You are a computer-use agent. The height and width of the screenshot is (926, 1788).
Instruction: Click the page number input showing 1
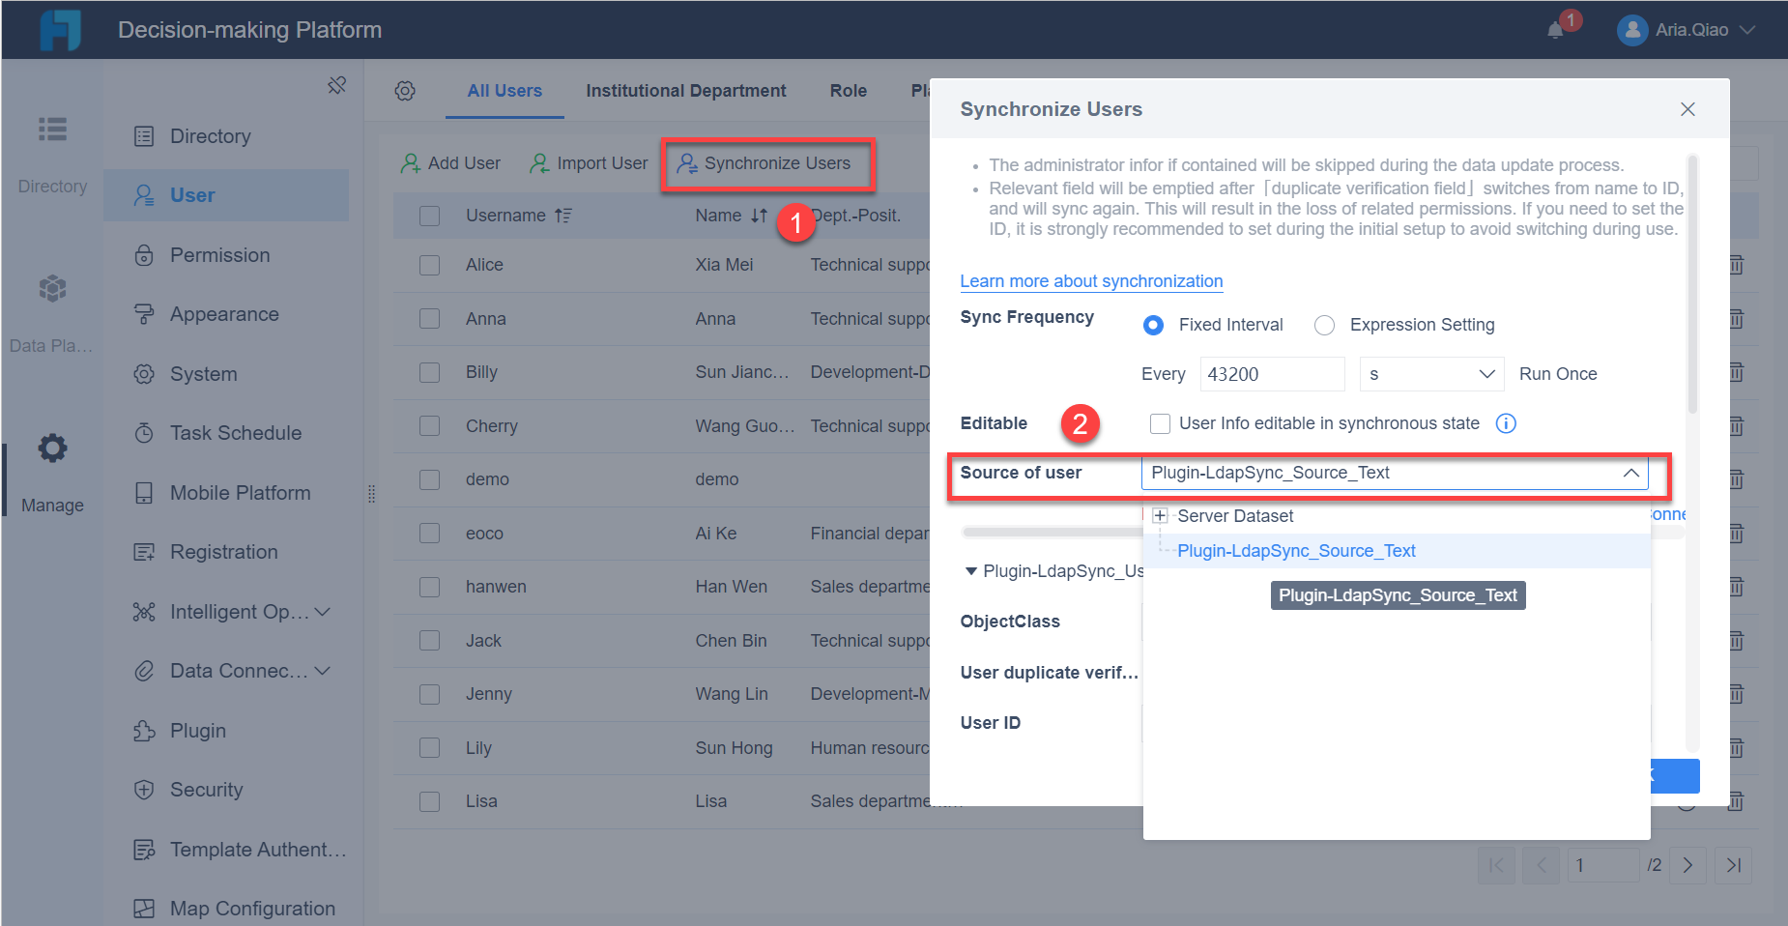point(1603,865)
